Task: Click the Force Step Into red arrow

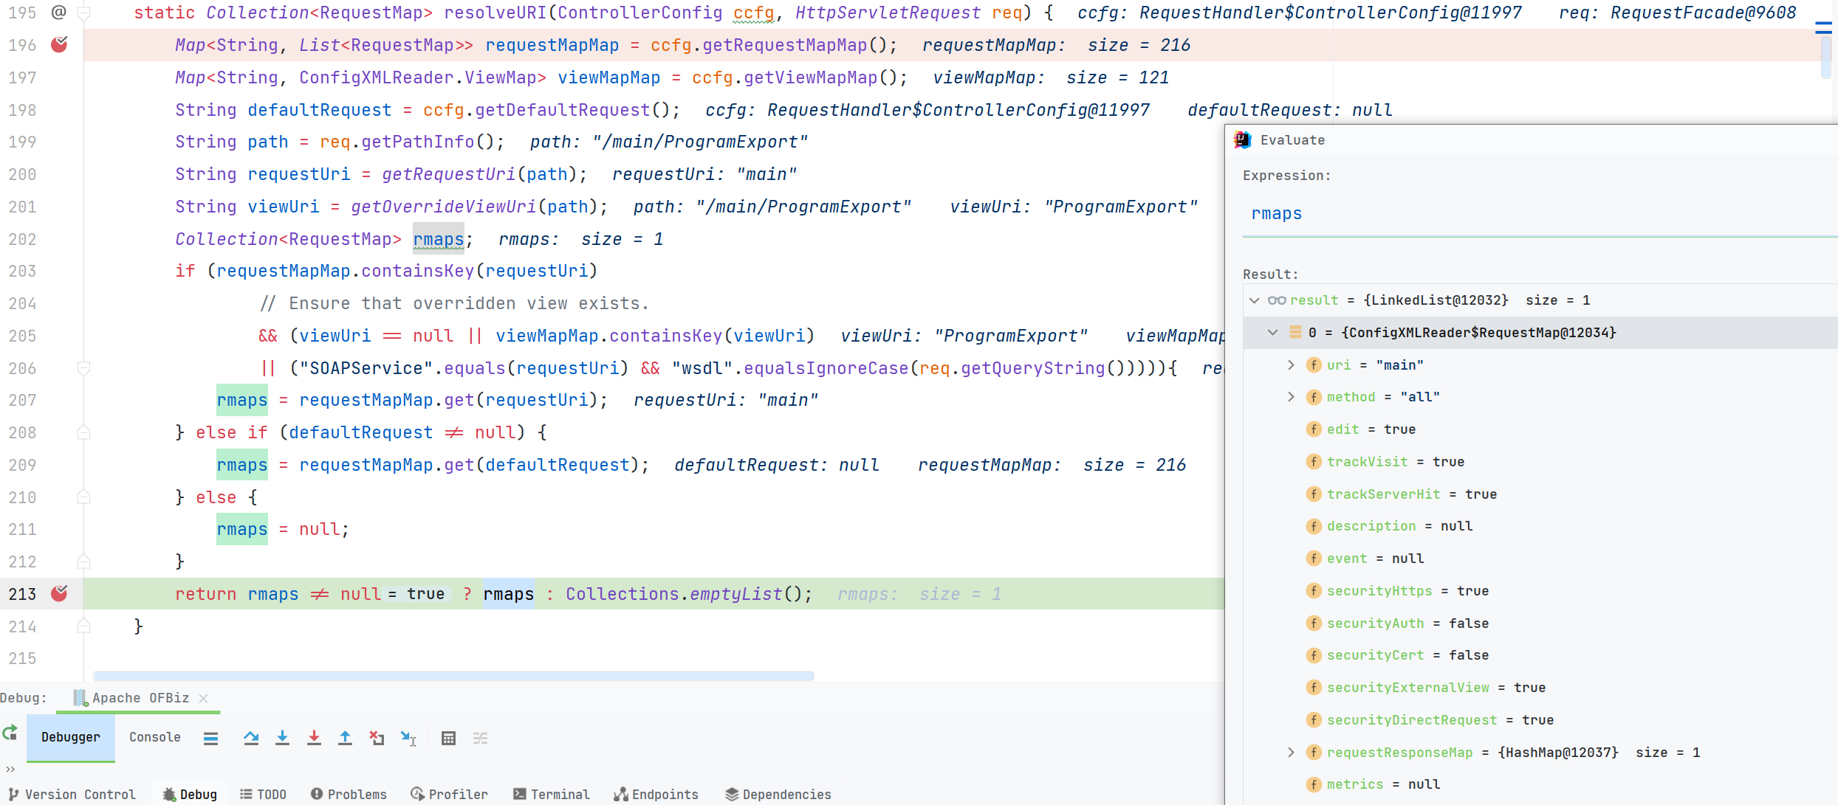Action: 314,738
